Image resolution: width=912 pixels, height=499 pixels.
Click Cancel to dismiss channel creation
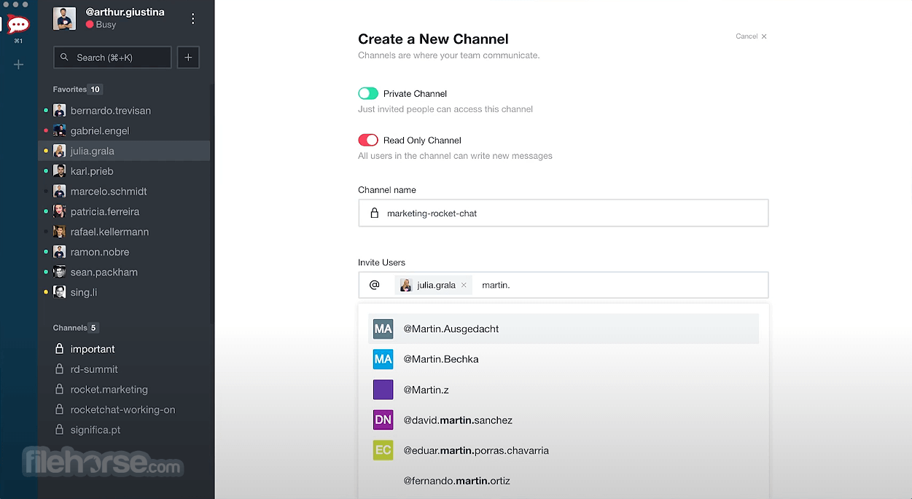point(747,36)
